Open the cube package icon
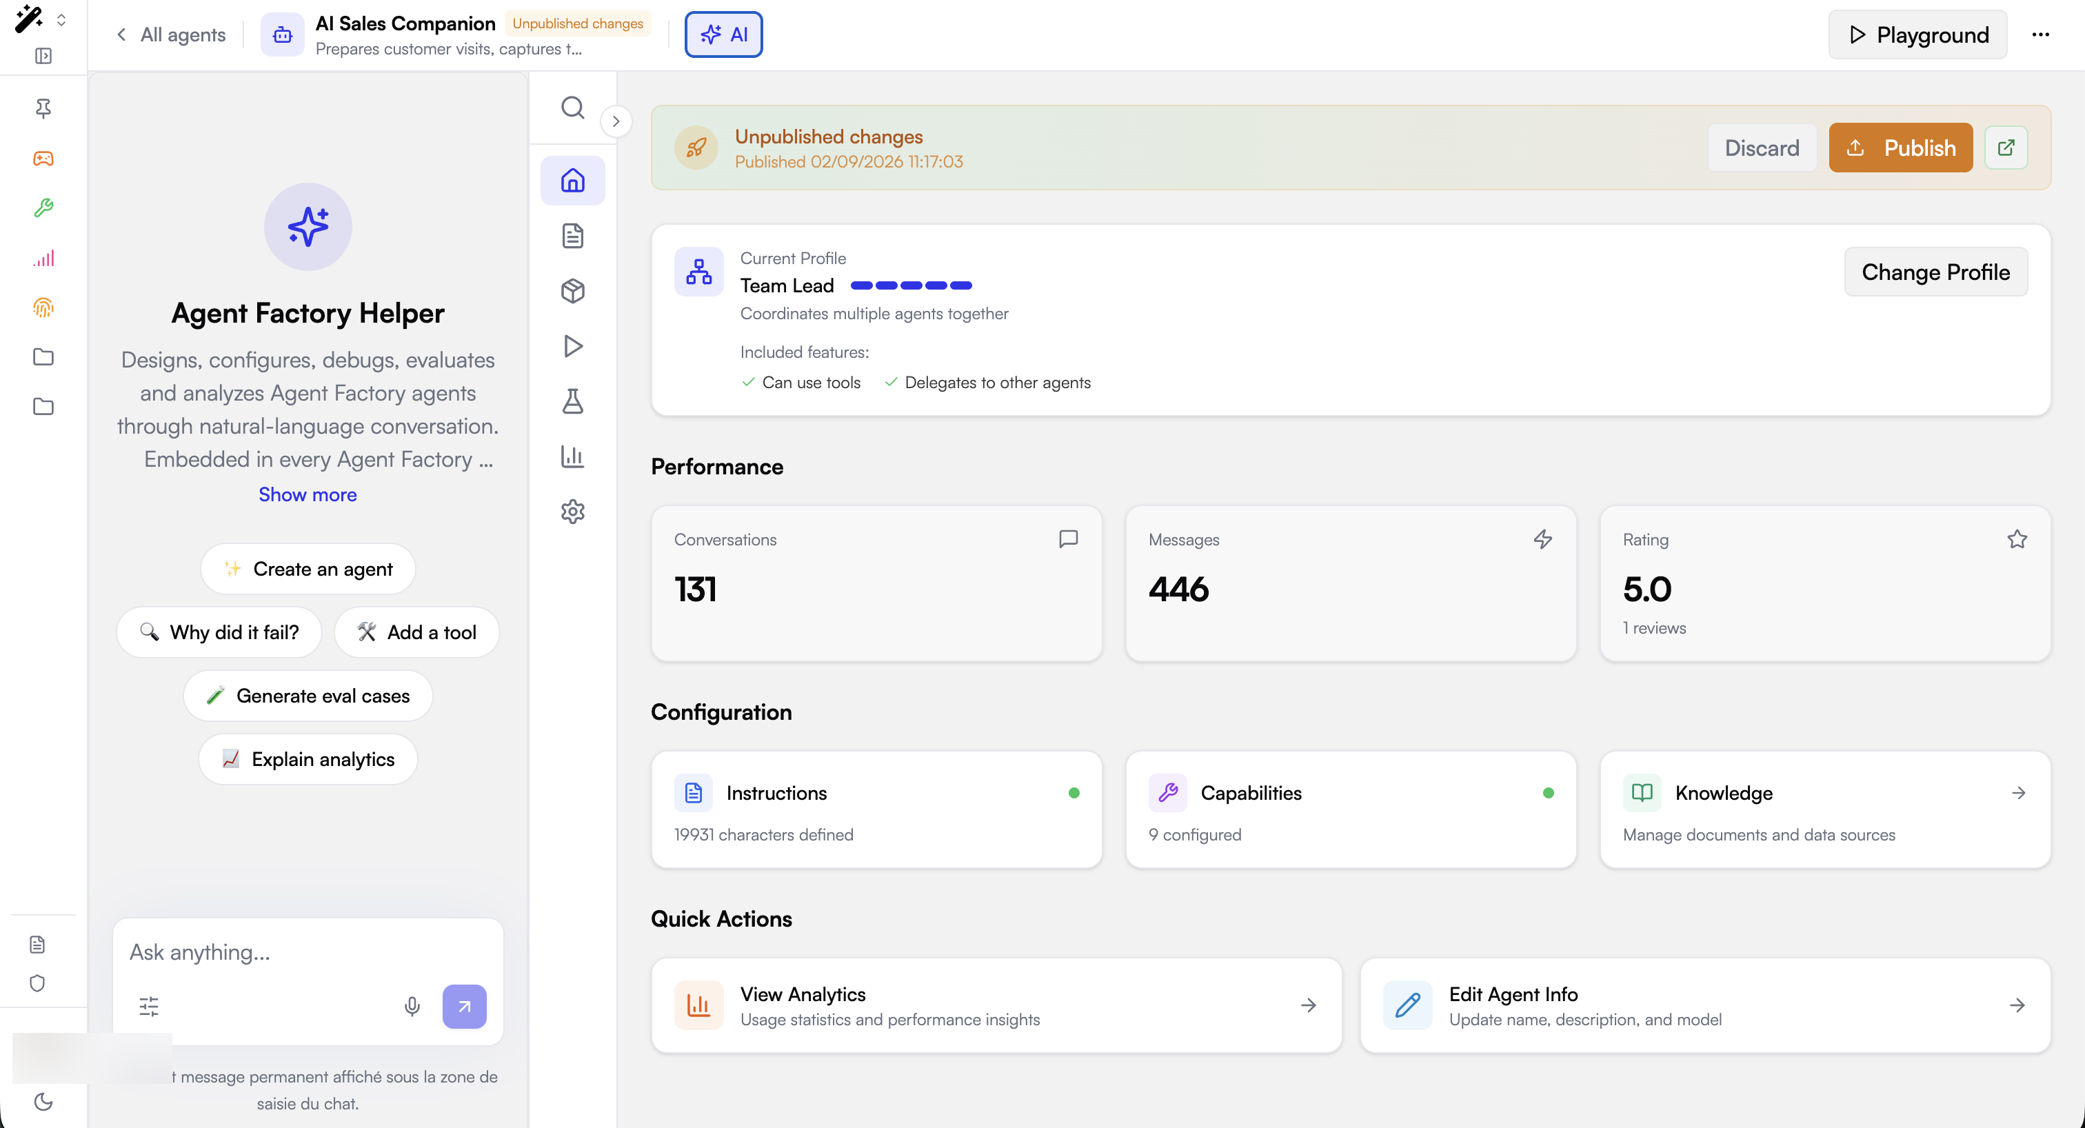The image size is (2085, 1128). tap(572, 290)
